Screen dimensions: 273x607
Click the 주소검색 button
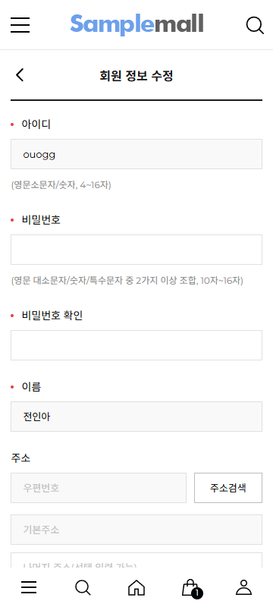tap(228, 488)
